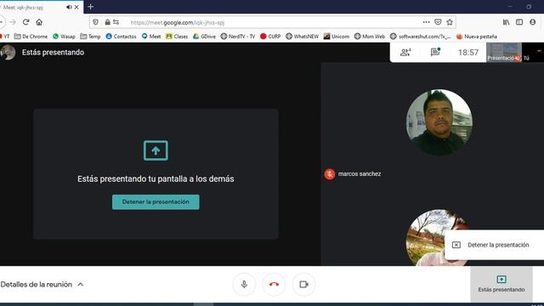The height and width of the screenshot is (306, 544).
Task: Open a new browser tab
Action: pos(91,7)
